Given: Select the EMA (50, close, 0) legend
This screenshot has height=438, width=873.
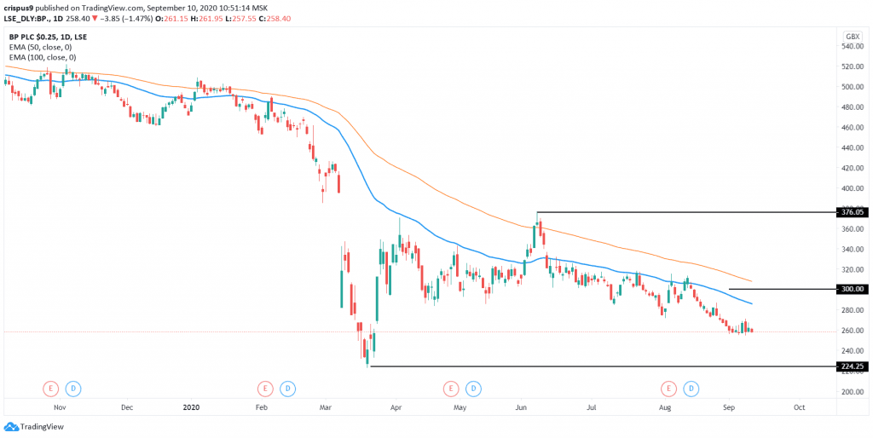Looking at the screenshot, I should click(x=43, y=48).
